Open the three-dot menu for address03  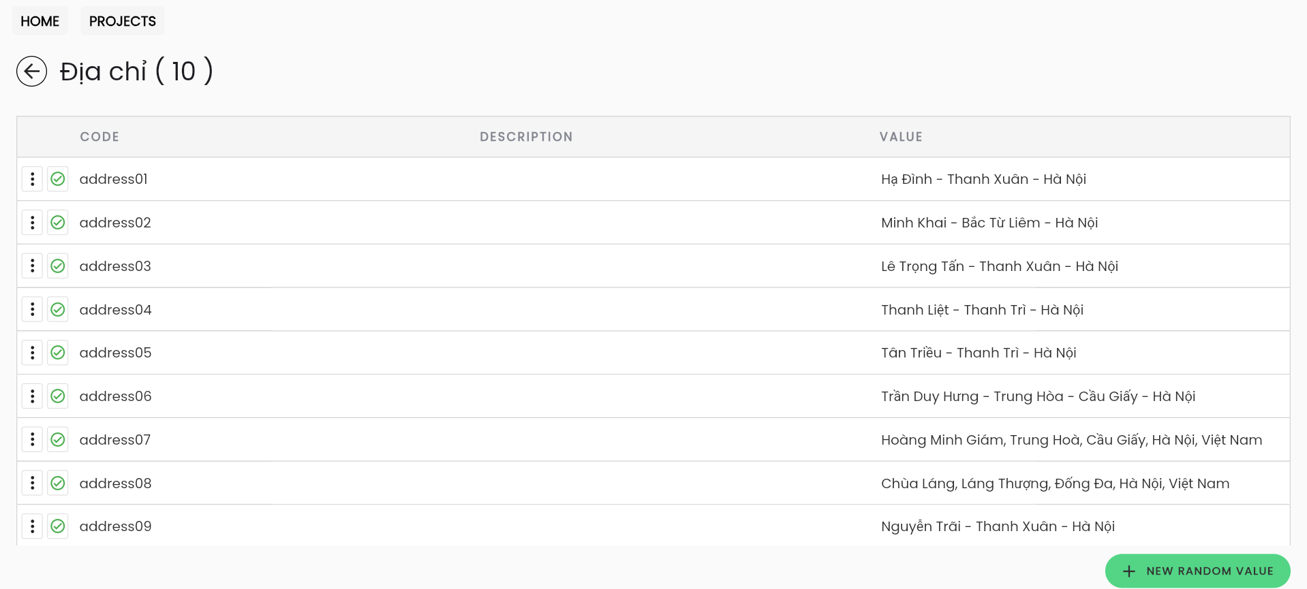pos(32,266)
